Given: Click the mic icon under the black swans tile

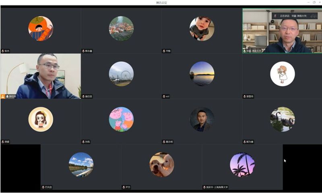Looking at the screenshot, I should 244,142.
